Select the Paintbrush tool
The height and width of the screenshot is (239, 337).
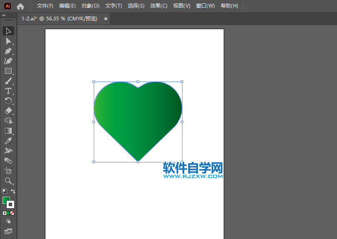8,81
